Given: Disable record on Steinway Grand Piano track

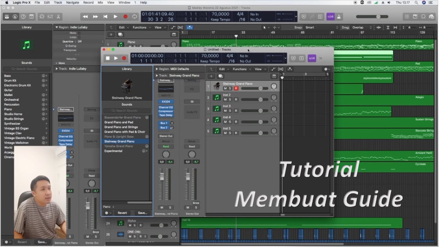Looking at the screenshot, I should point(236,89).
